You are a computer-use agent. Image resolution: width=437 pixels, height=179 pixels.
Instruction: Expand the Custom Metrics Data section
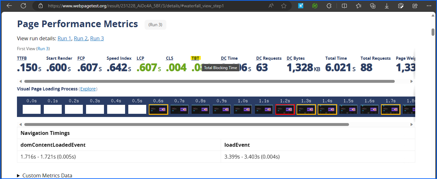click(x=44, y=175)
